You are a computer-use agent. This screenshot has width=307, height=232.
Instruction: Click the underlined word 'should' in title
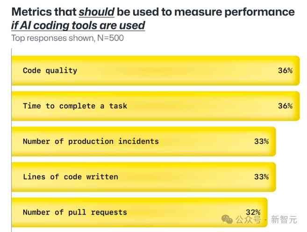point(97,12)
